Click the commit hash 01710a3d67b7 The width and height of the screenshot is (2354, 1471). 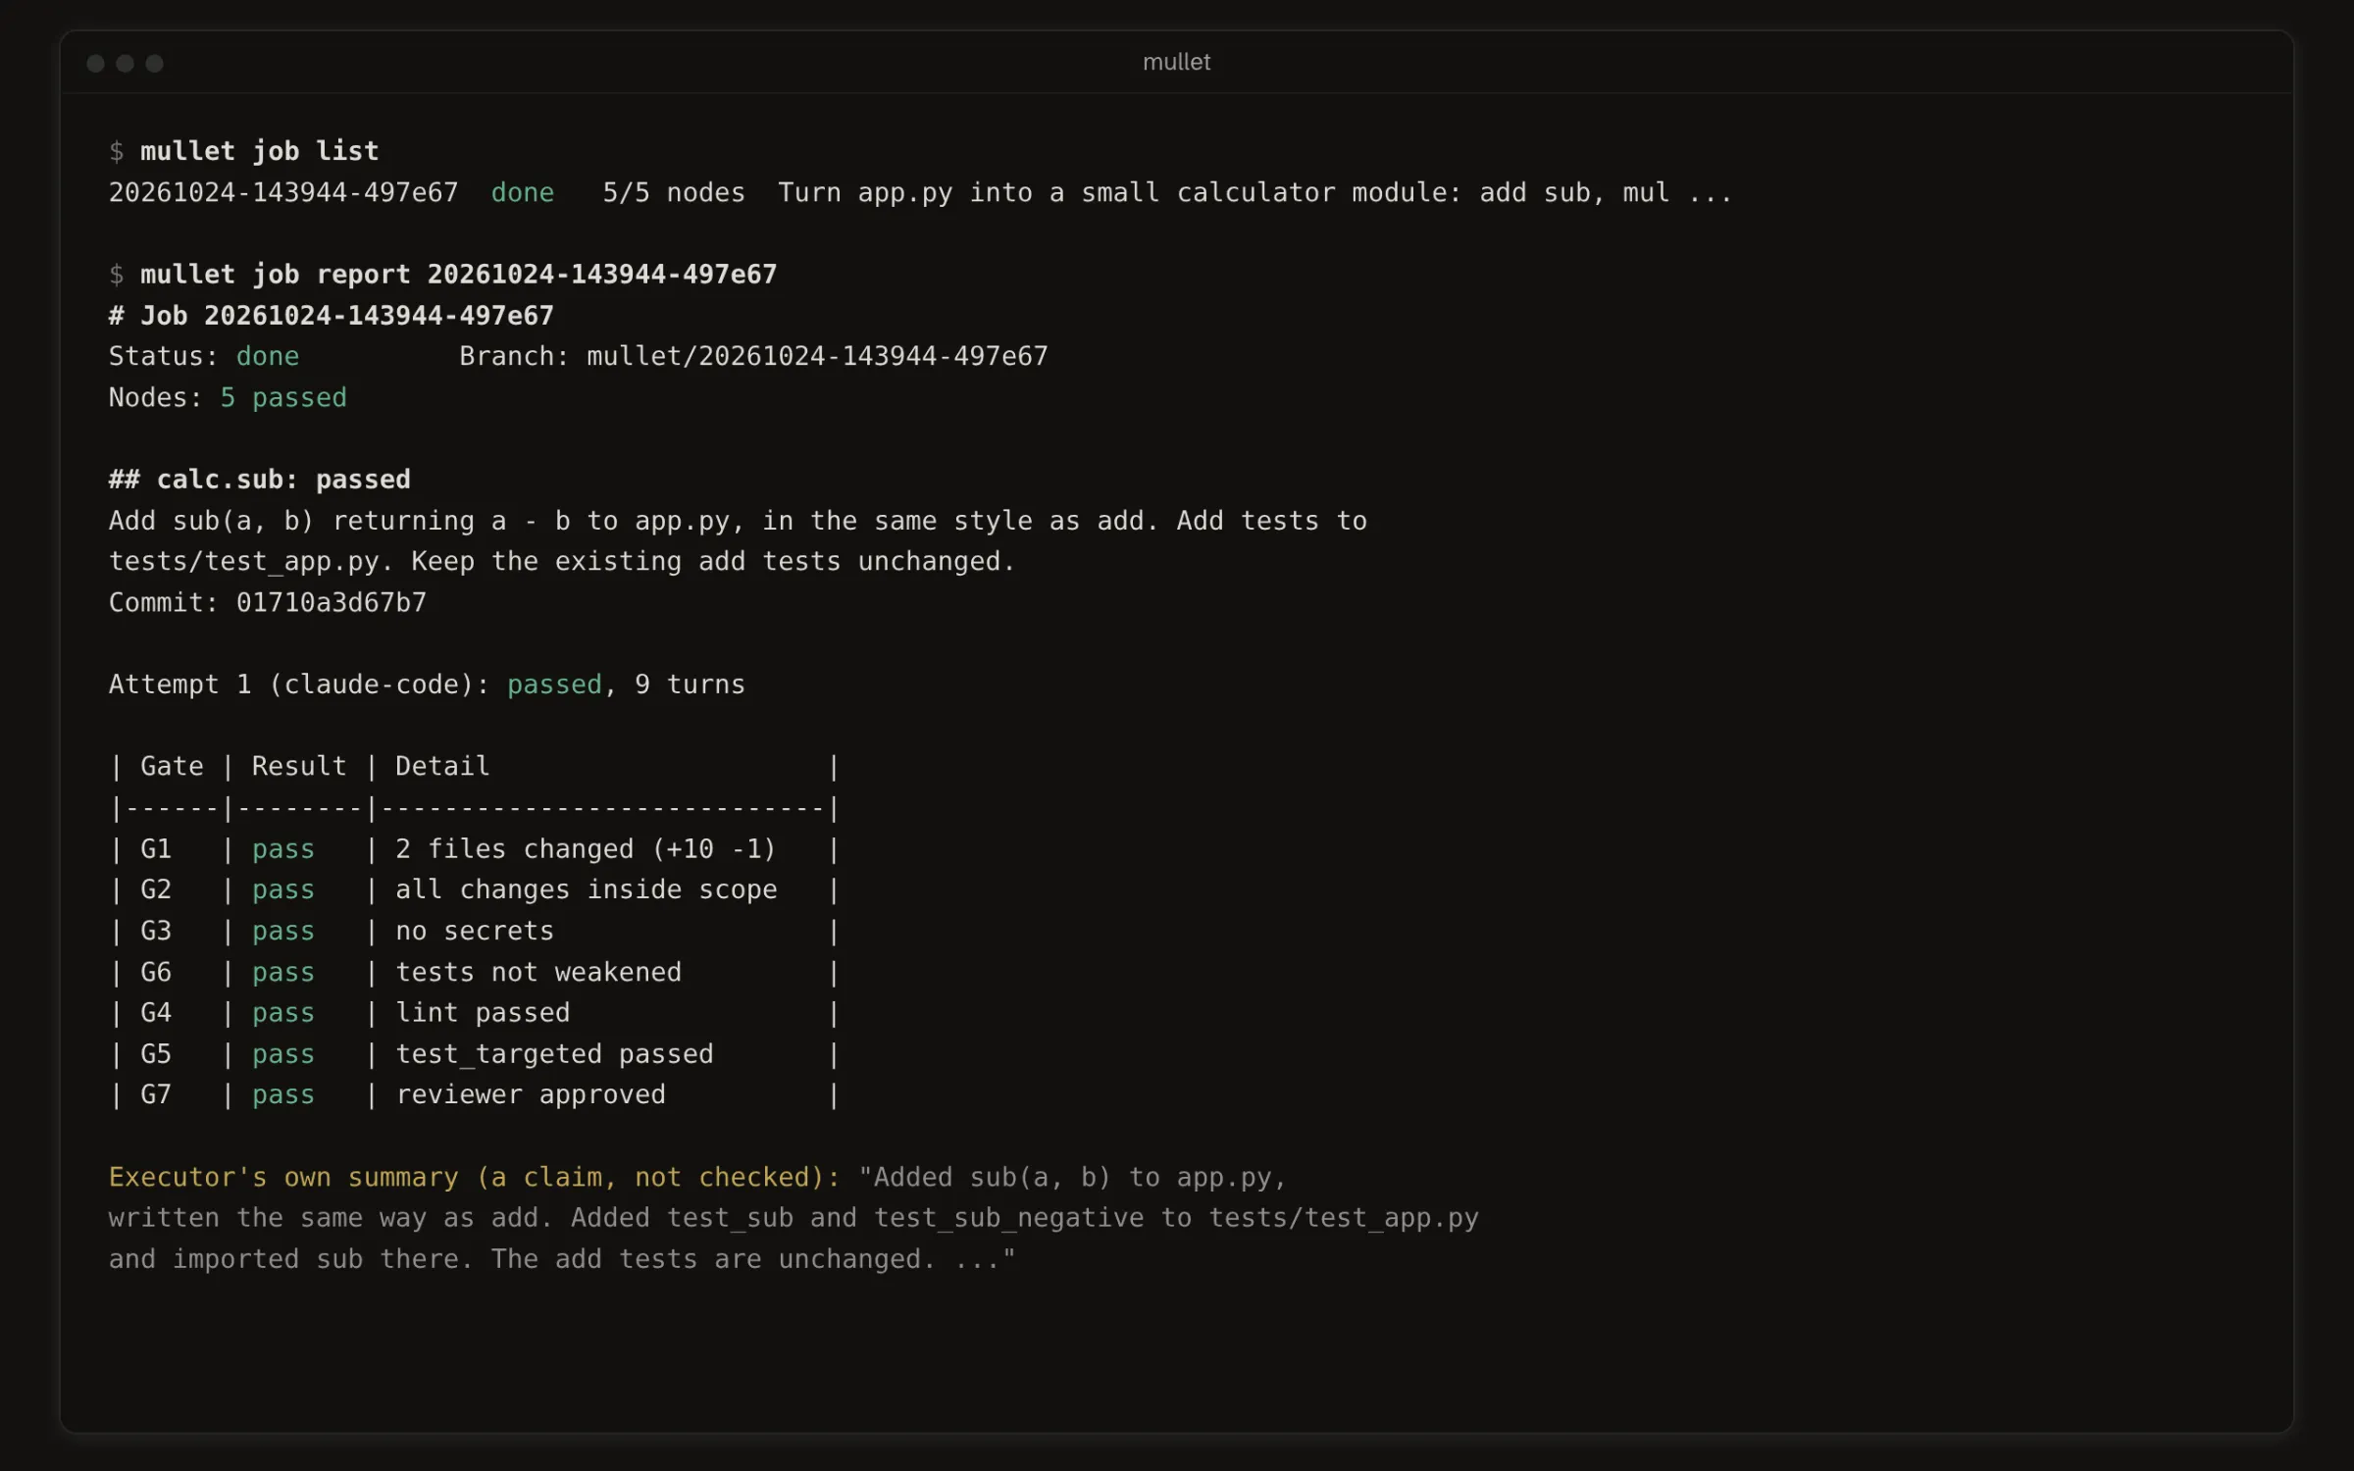click(x=332, y=602)
